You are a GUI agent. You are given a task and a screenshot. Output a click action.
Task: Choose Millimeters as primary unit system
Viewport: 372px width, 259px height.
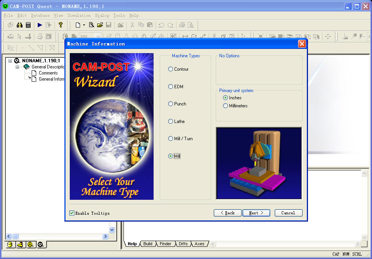pyautogui.click(x=235, y=105)
